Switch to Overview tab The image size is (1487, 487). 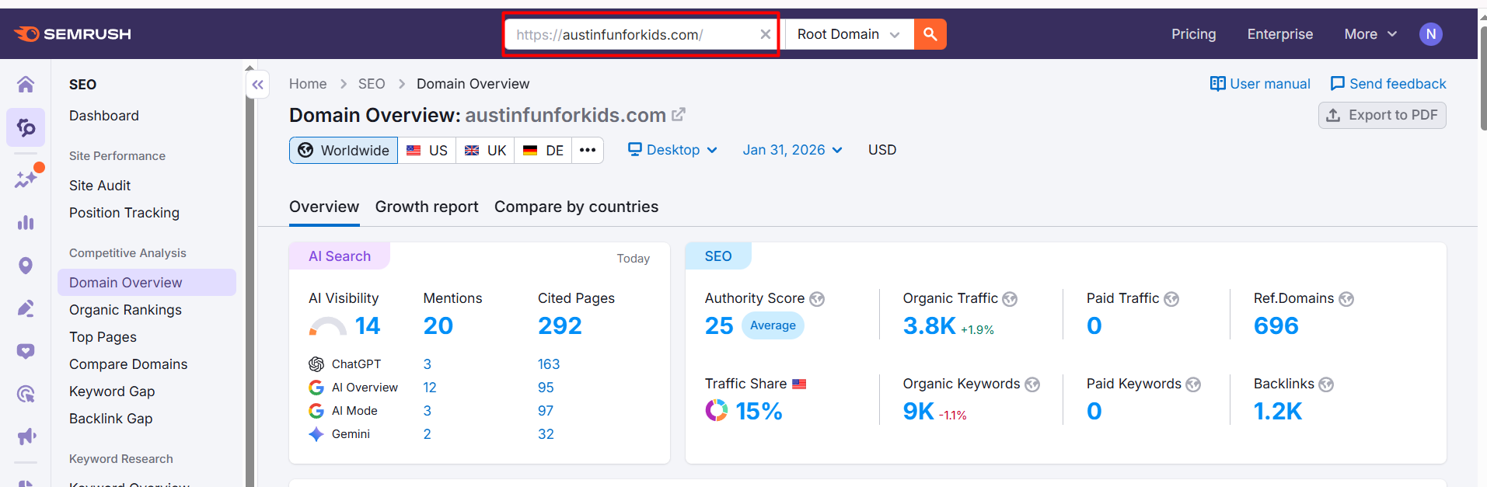(x=324, y=207)
